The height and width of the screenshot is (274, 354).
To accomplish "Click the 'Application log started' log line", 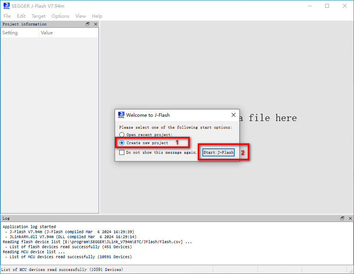I will (29, 227).
